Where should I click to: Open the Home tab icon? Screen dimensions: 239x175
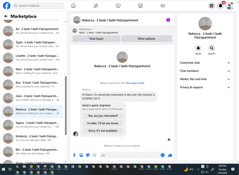[73, 6]
